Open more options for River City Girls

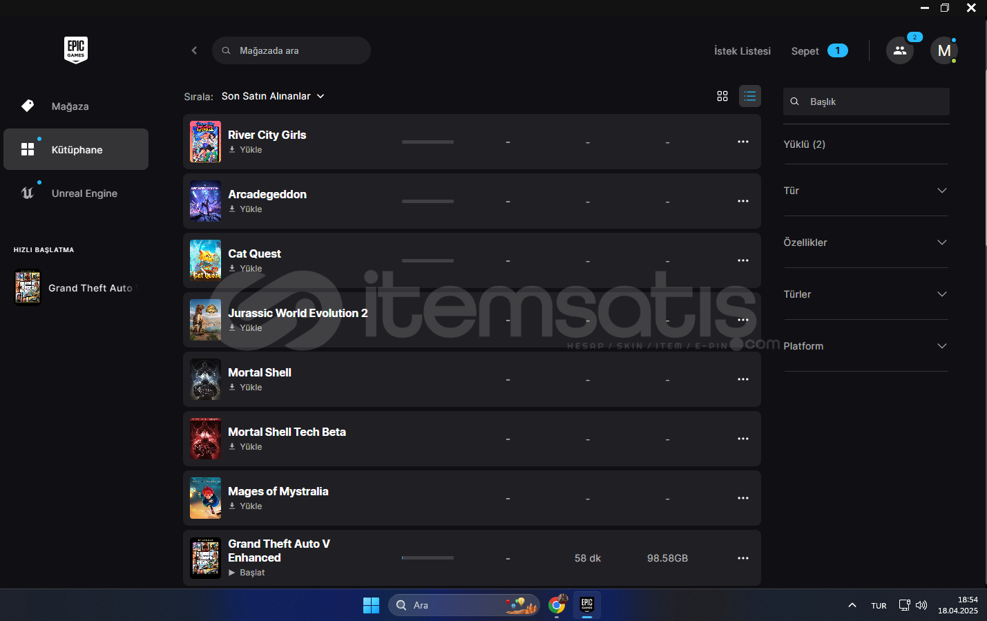(743, 142)
